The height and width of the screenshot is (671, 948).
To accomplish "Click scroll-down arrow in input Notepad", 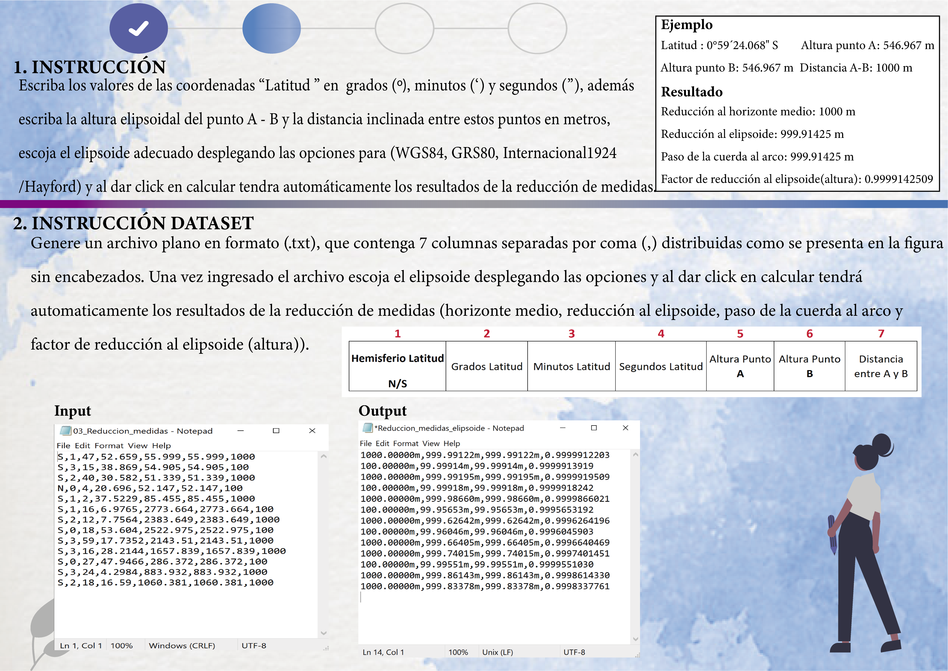I will [x=323, y=633].
